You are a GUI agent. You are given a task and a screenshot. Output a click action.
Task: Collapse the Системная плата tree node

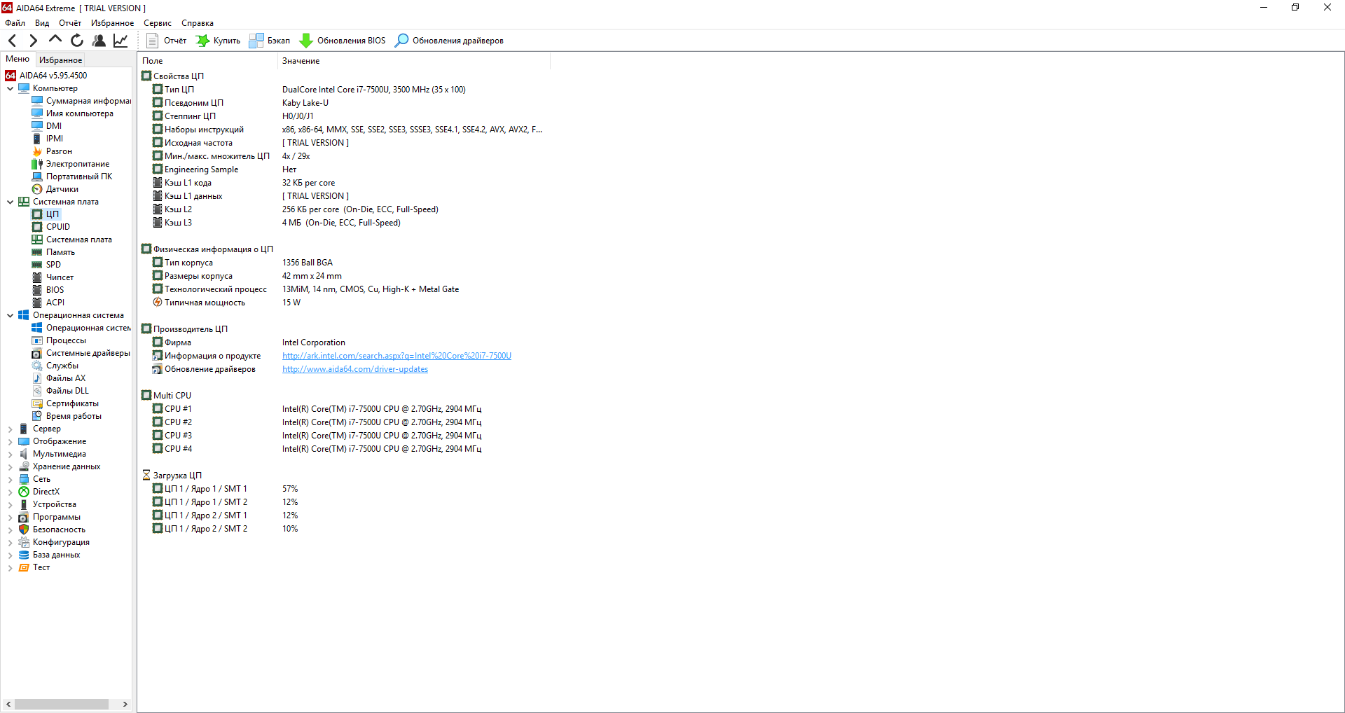[10, 202]
